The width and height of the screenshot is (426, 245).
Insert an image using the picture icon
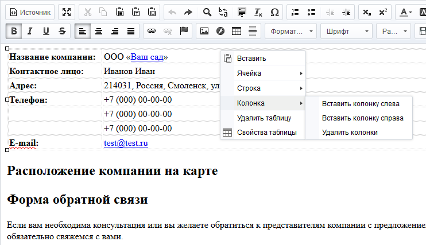point(204,31)
